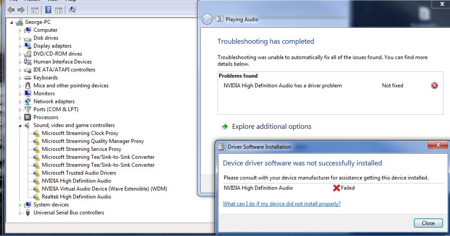Click warning icon beside Microsoft Streaming Clock Proxy
This screenshot has width=450, height=236.
(37, 134)
